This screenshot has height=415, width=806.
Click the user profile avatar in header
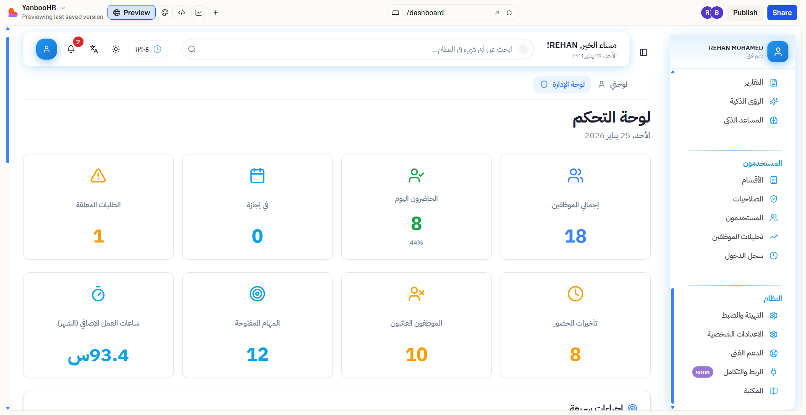[47, 49]
